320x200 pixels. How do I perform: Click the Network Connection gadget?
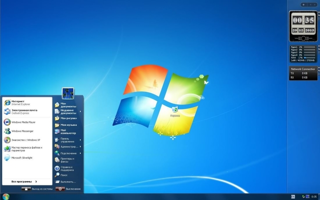click(303, 73)
